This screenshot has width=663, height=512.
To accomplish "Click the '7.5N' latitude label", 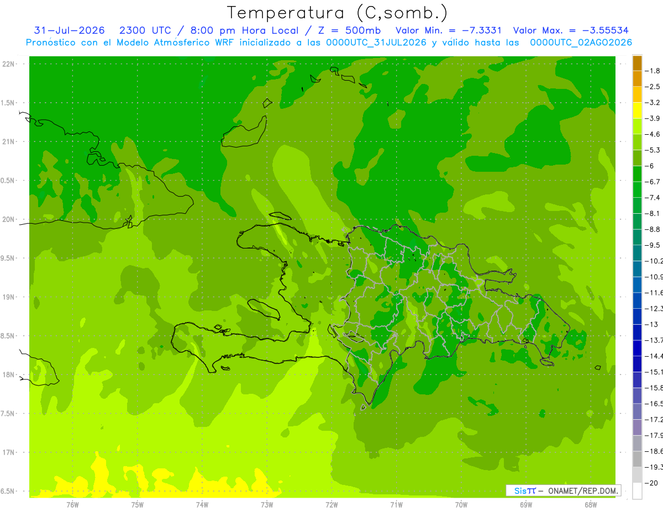I will tap(8, 414).
